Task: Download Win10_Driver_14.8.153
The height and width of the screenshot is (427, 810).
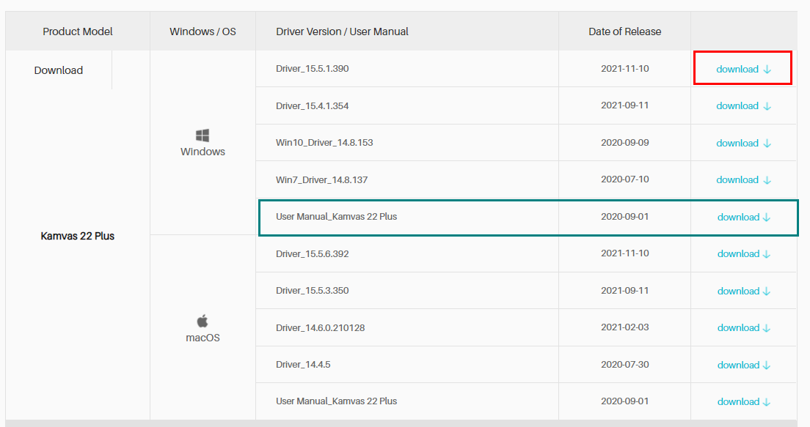Action: [743, 143]
